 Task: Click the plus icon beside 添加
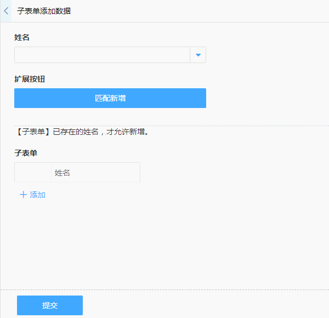point(23,195)
